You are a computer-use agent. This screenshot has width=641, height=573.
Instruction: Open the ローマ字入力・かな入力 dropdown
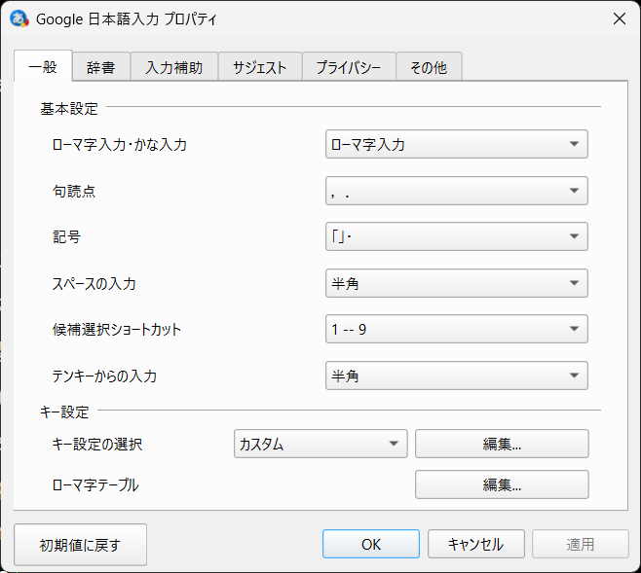457,144
